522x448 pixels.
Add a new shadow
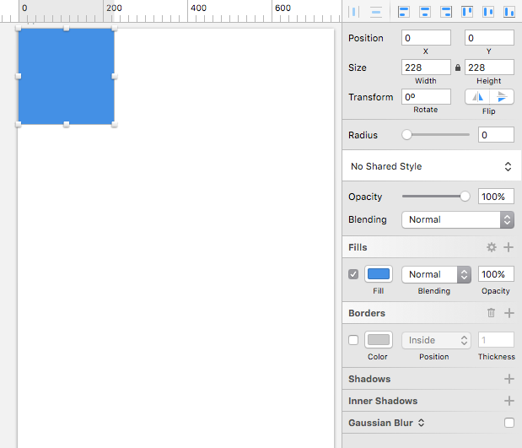click(509, 379)
